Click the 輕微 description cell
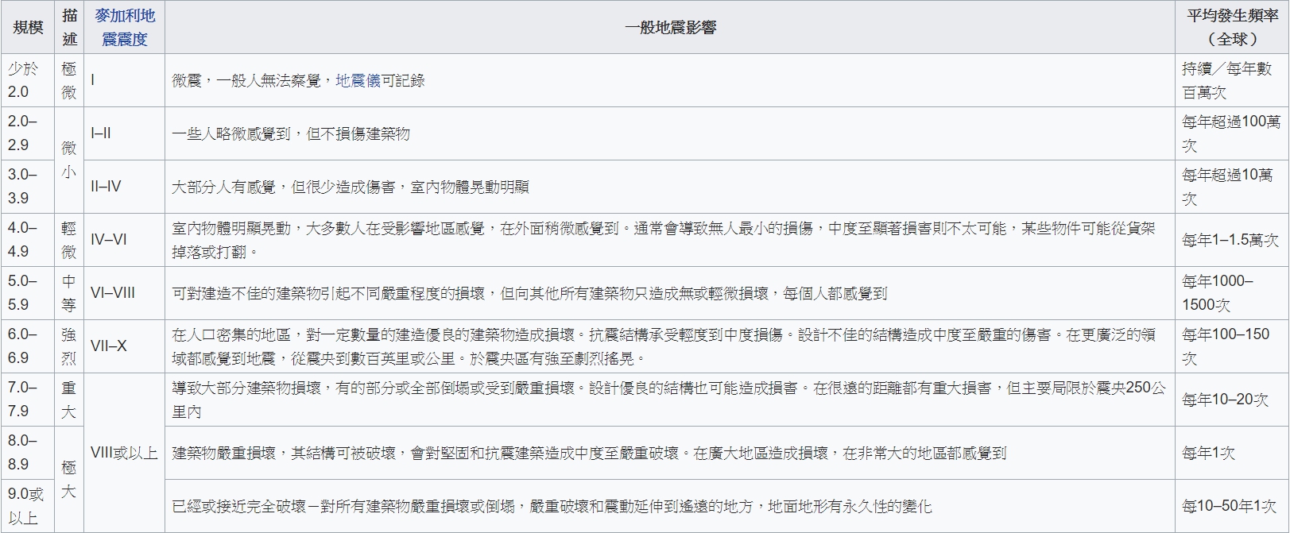The width and height of the screenshot is (1290, 533). tap(70, 240)
